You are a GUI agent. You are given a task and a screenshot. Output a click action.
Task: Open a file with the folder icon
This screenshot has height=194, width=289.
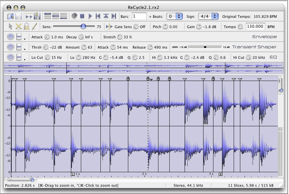coord(11,16)
